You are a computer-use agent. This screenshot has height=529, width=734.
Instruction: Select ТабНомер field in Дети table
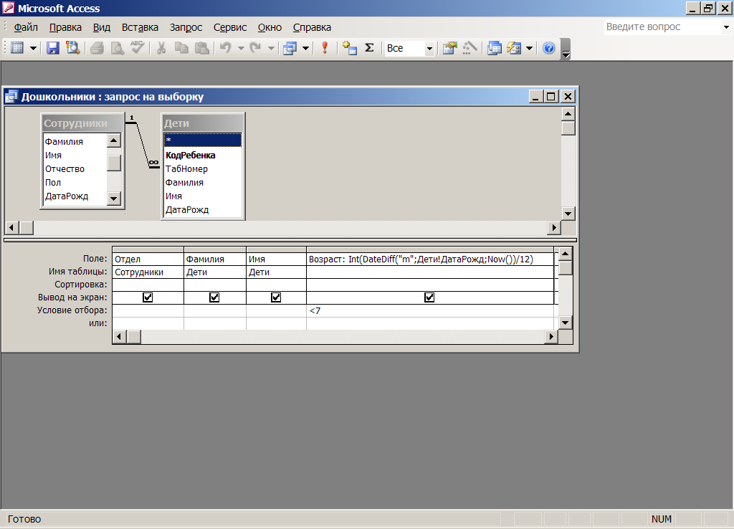[x=203, y=168]
